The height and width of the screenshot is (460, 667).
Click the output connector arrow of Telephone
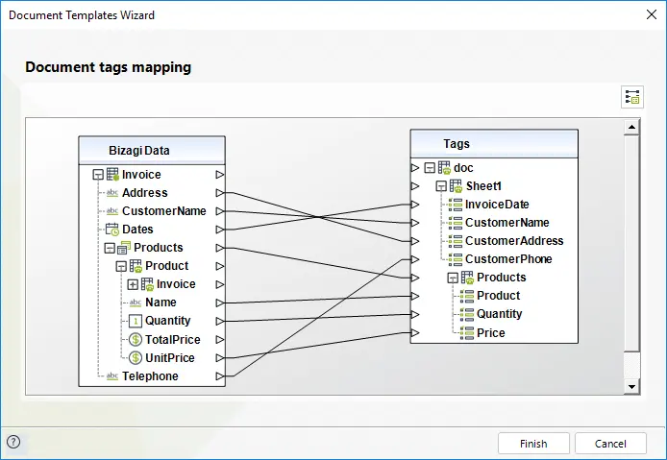tap(220, 375)
